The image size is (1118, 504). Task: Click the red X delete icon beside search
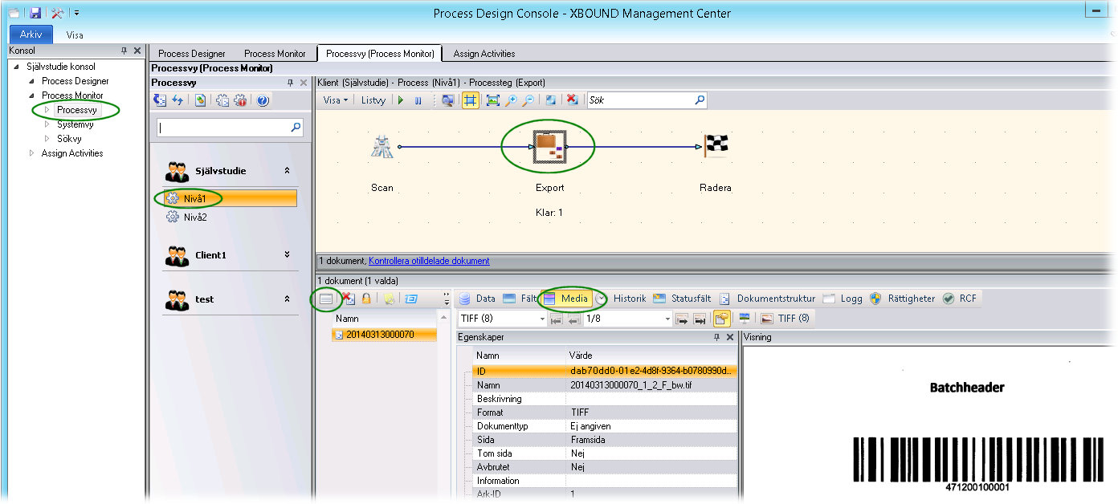pyautogui.click(x=572, y=100)
